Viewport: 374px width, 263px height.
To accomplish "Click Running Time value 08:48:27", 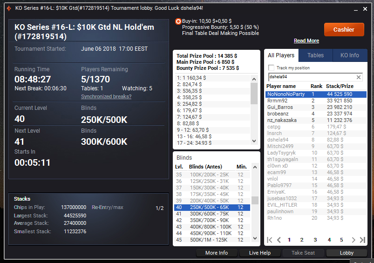I will 33,79.
